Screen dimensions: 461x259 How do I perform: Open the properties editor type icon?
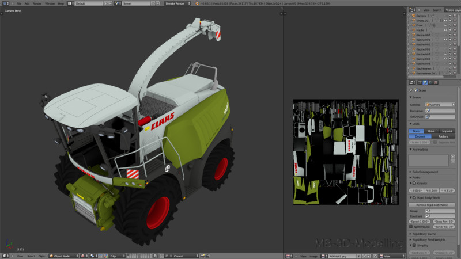(x=412, y=82)
